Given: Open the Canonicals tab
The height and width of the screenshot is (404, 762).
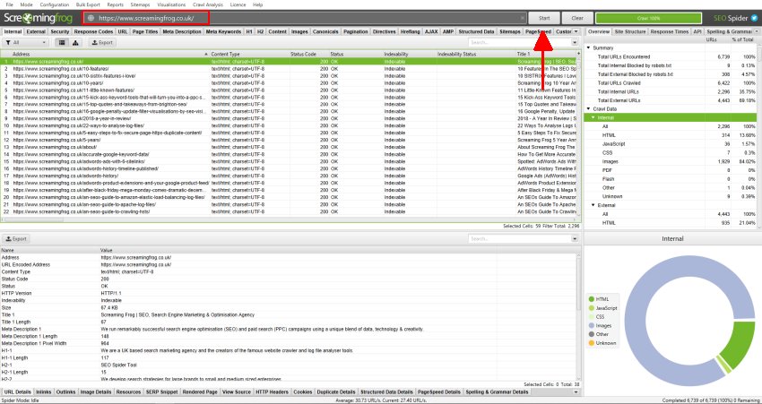Looking at the screenshot, I should click(x=325, y=31).
